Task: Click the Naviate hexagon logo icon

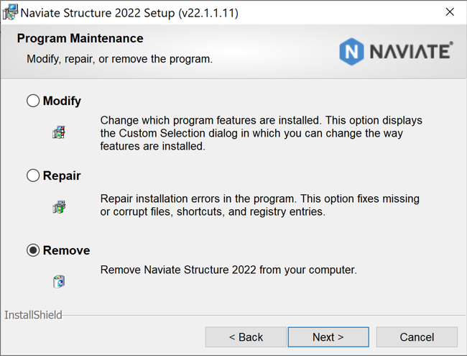Action: click(352, 51)
